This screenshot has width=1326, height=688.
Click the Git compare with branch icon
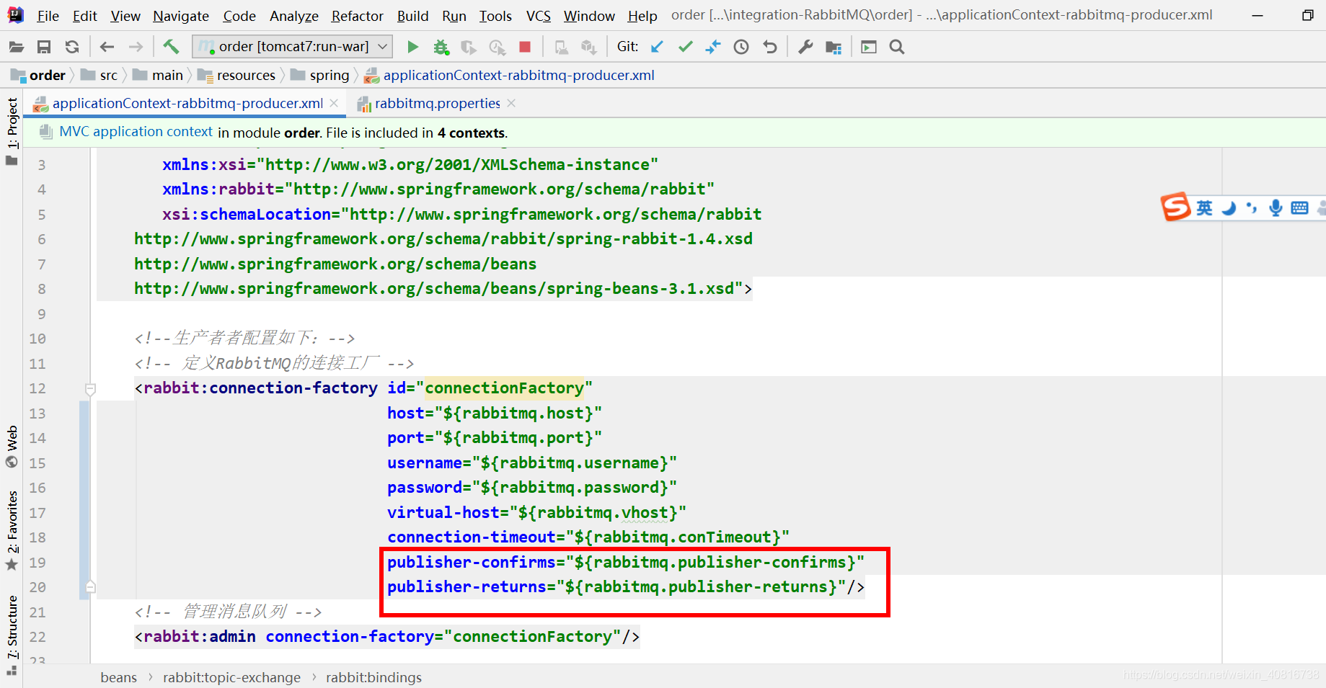(713, 47)
